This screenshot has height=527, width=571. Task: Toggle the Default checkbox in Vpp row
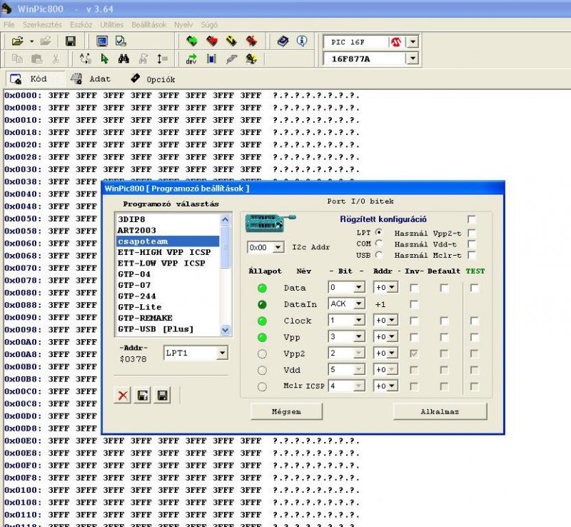pos(444,338)
